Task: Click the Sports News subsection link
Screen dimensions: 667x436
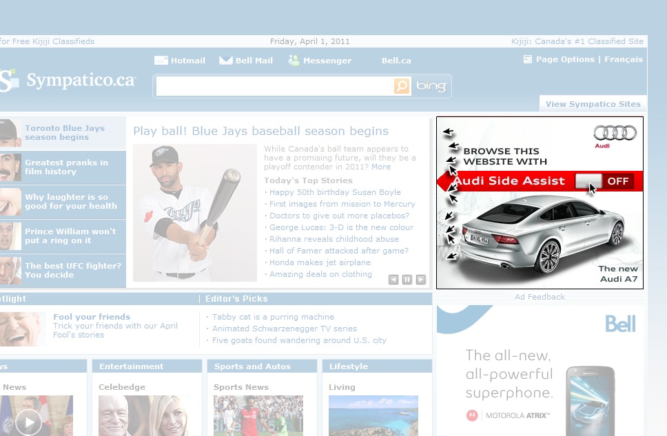Action: tap(240, 387)
